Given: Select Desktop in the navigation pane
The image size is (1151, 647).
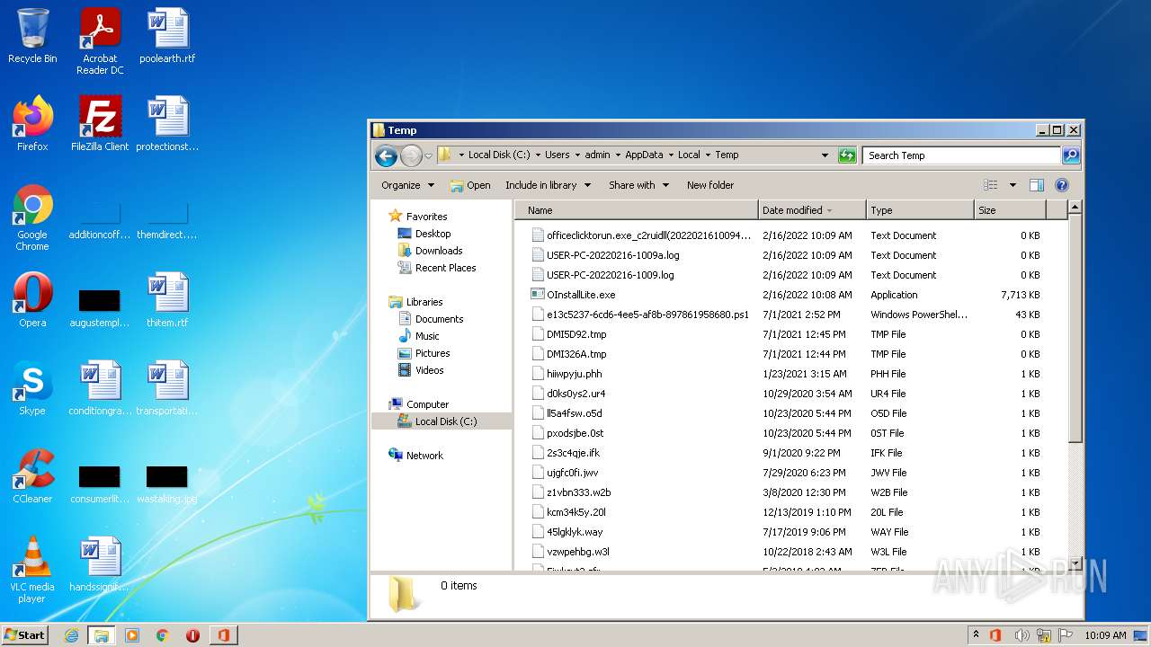Looking at the screenshot, I should coord(424,234).
